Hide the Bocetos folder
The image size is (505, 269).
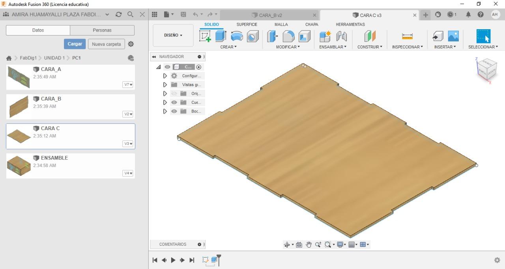tap(174, 111)
